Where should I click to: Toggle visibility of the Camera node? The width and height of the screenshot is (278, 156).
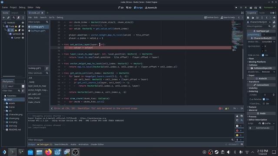tap(23, 38)
